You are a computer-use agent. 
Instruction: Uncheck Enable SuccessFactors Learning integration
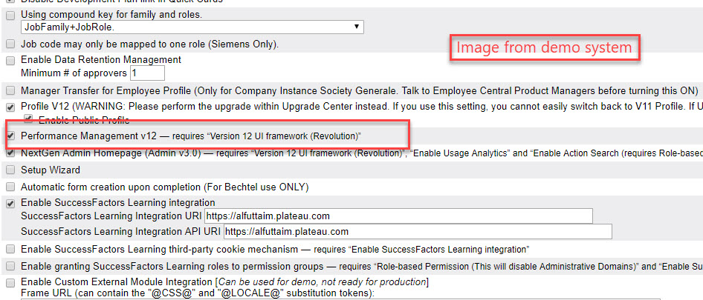(x=10, y=204)
